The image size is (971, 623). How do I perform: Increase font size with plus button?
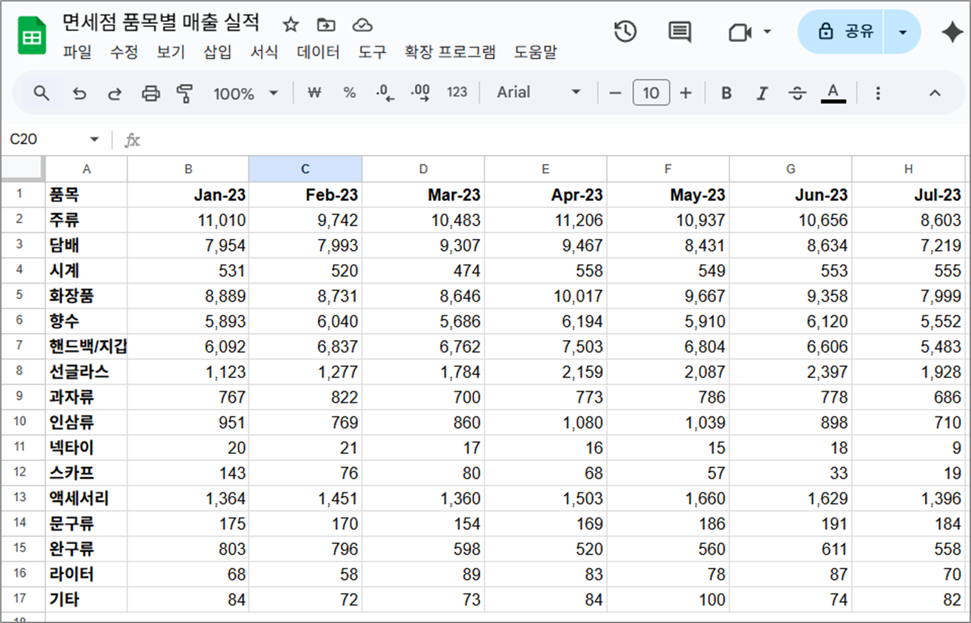(x=685, y=93)
